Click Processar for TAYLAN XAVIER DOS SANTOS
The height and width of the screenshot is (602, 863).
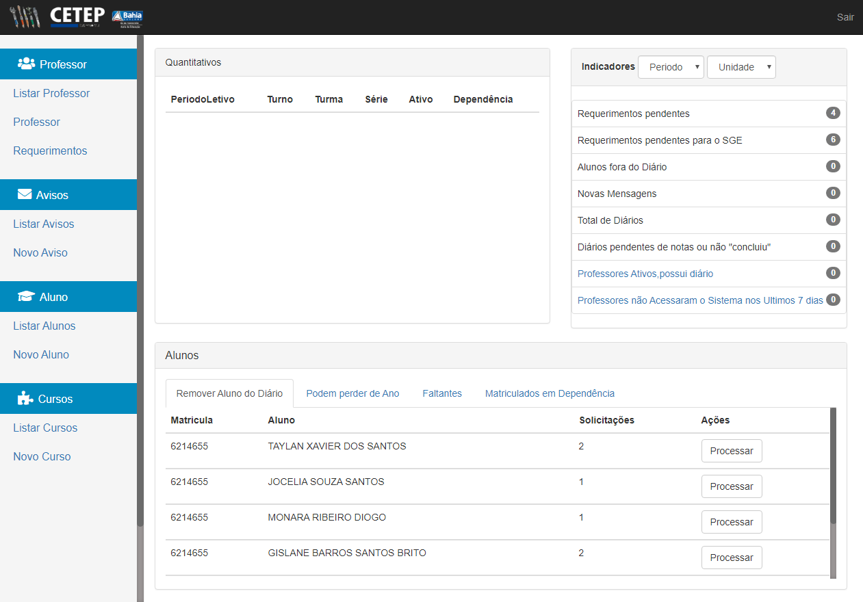tap(732, 451)
